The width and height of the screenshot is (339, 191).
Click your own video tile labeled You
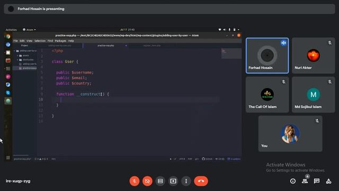[290, 134]
